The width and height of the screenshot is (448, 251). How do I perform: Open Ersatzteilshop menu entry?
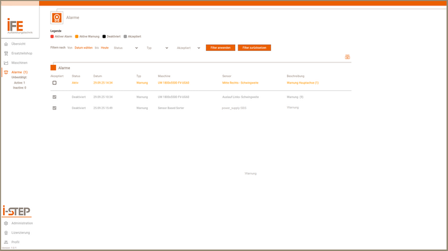(22, 53)
